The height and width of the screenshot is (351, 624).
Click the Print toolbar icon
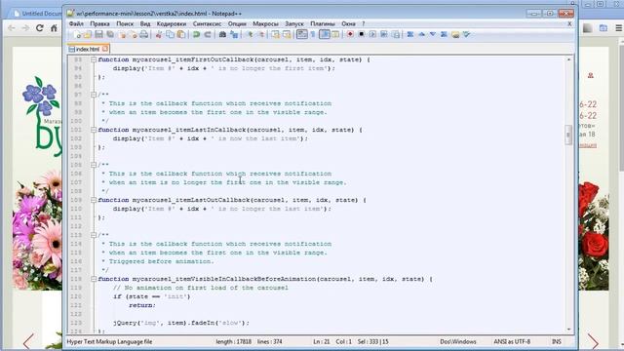point(143,35)
